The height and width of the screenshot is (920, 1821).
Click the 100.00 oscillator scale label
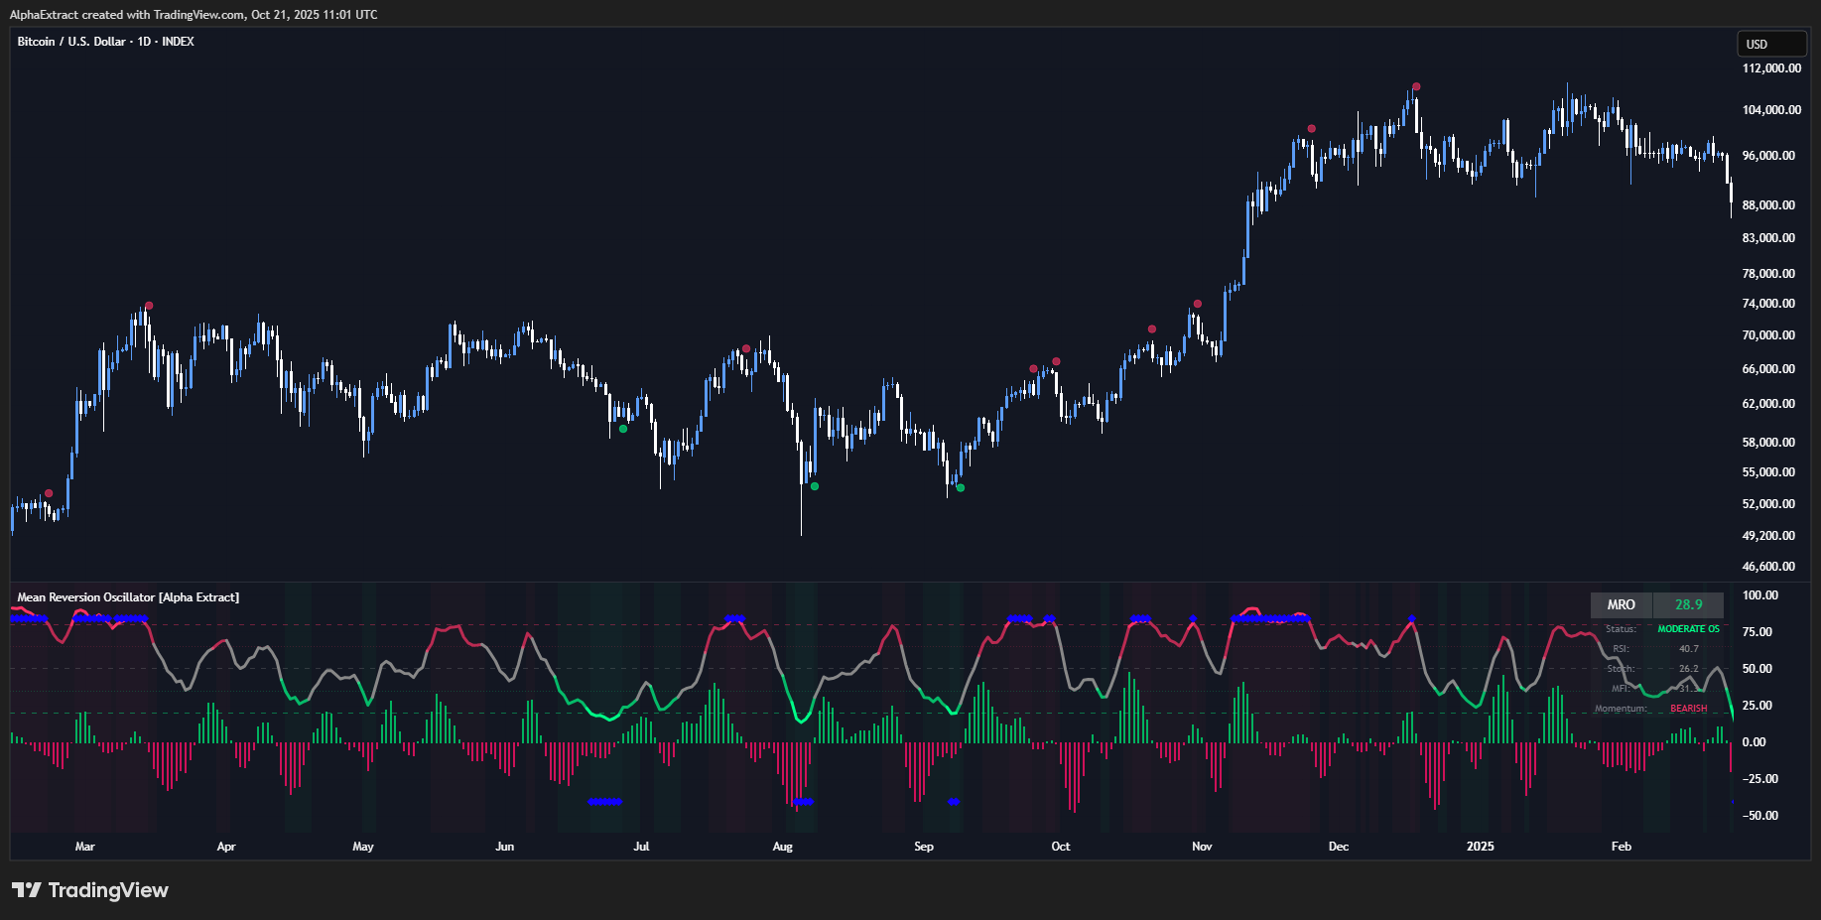pos(1760,595)
